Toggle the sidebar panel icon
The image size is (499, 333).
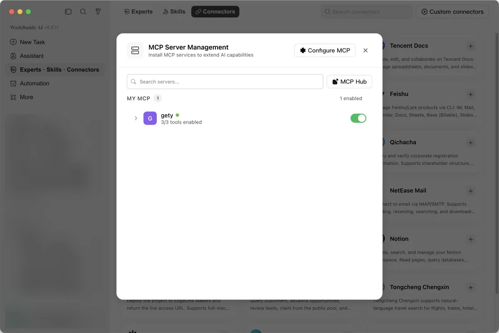(68, 12)
